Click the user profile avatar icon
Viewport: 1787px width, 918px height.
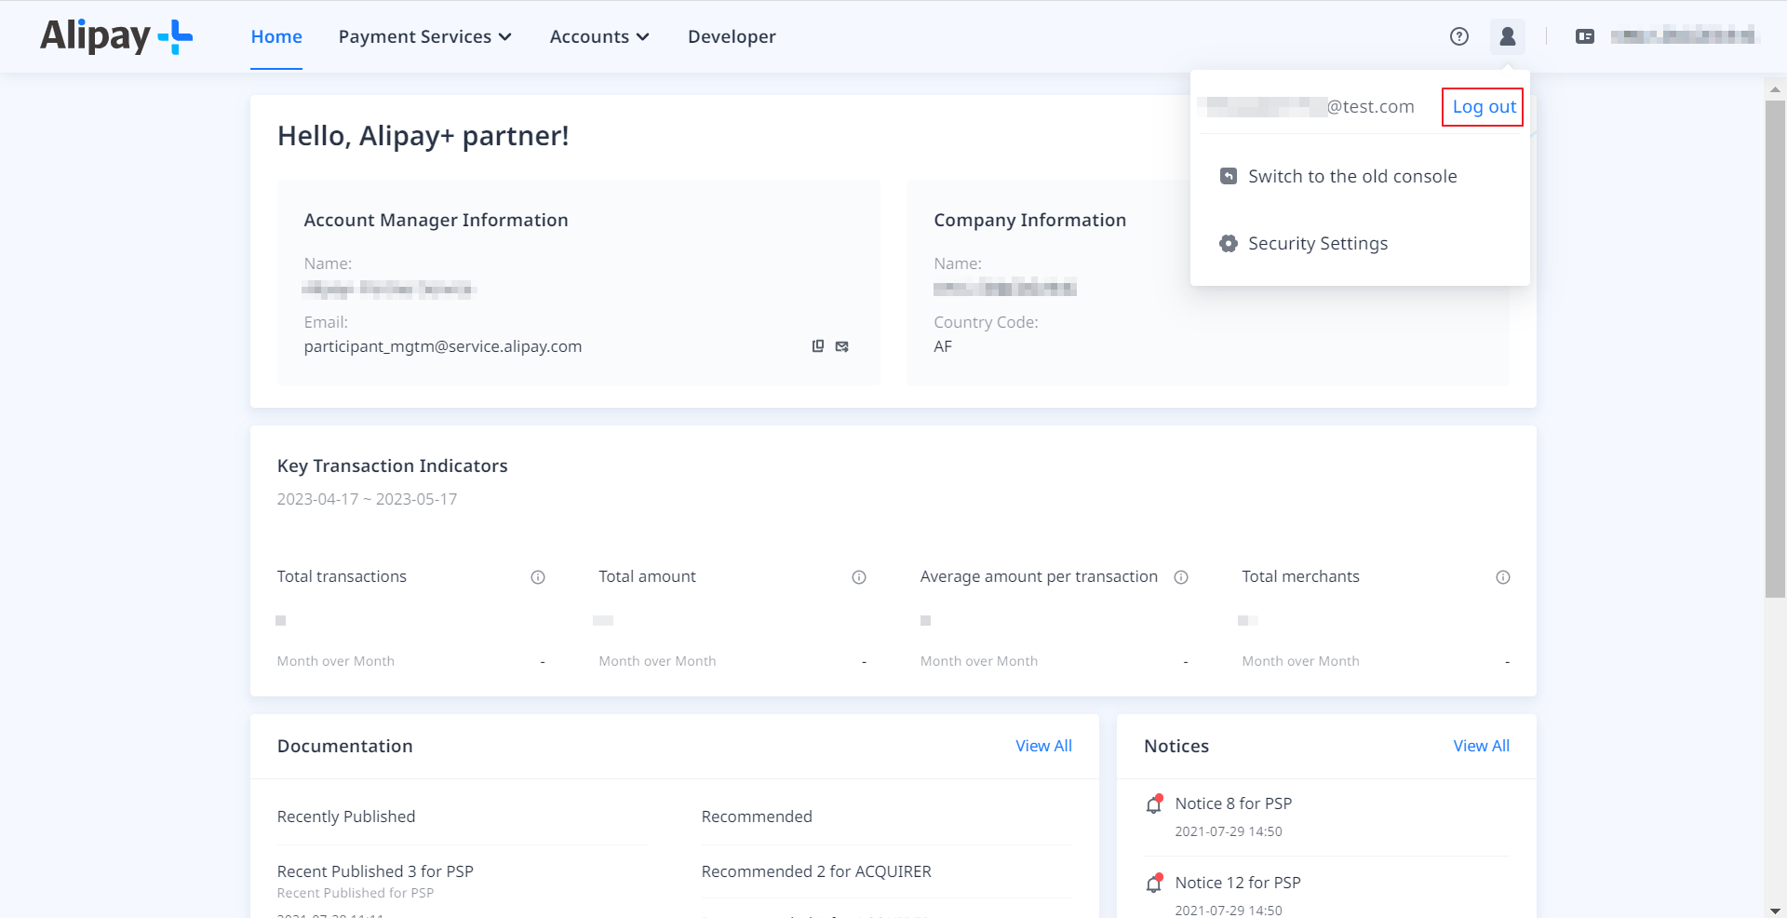point(1508,36)
